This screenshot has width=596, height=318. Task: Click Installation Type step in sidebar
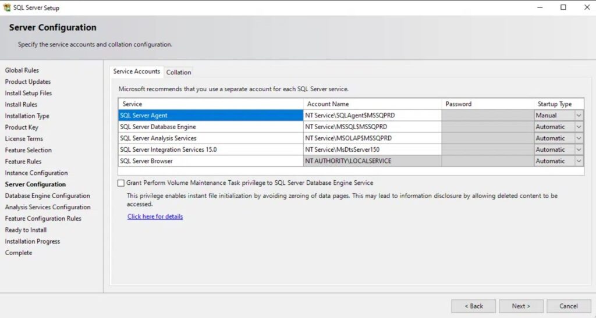point(27,116)
